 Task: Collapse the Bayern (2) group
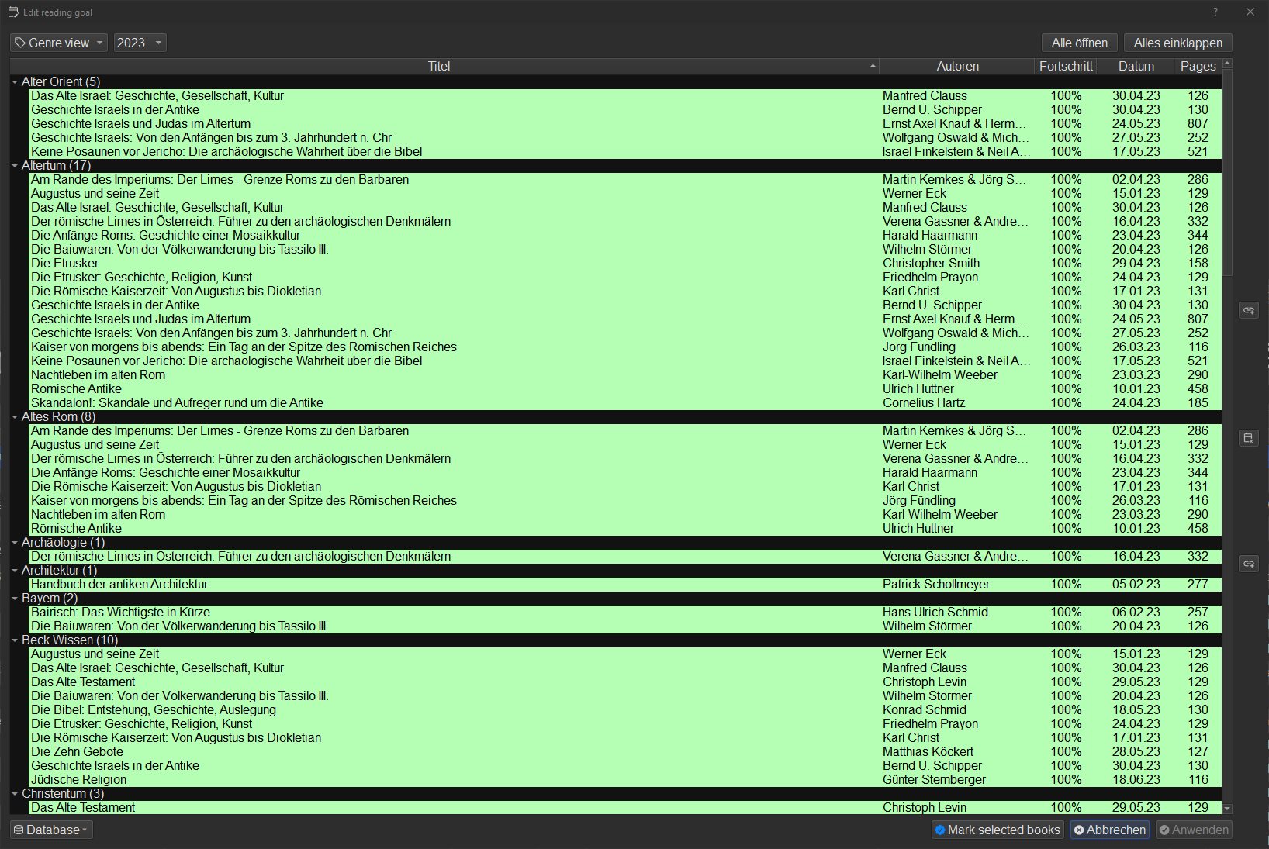click(x=15, y=598)
